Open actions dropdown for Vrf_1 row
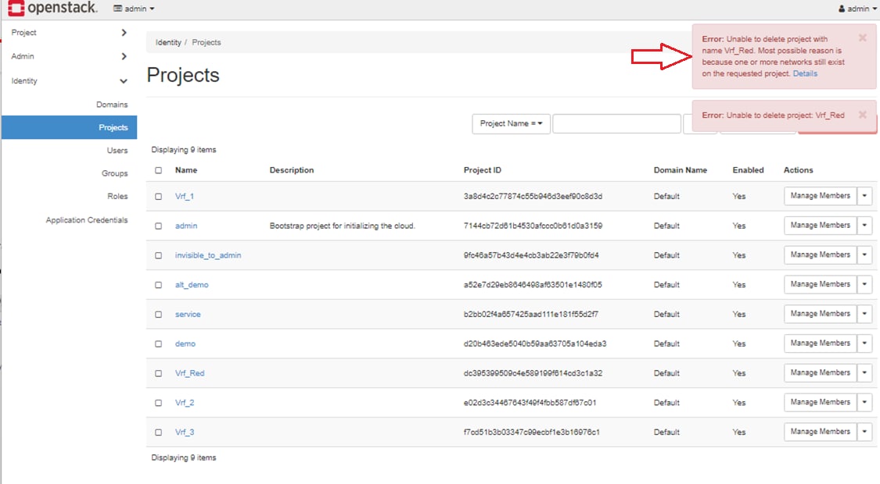This screenshot has width=880, height=484. pos(864,196)
